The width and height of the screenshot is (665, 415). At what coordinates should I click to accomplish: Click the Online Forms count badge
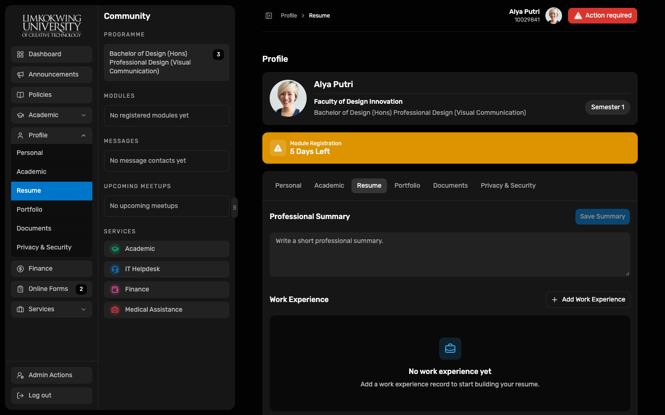pyautogui.click(x=81, y=289)
